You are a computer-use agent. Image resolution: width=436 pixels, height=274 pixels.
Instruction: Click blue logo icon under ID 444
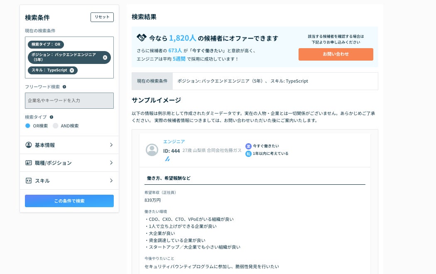(x=167, y=159)
